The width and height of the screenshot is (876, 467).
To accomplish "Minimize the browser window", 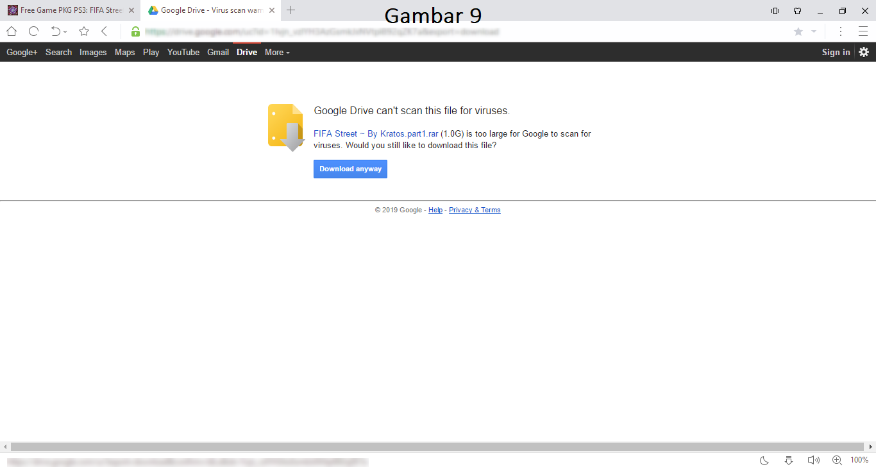I will coord(820,11).
